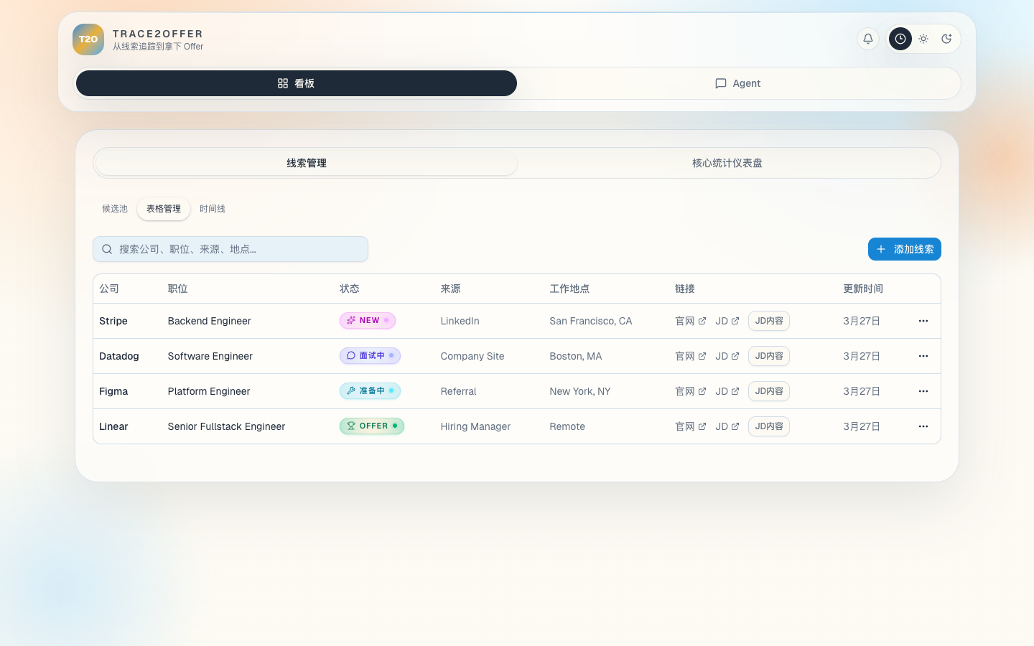Click the 状态 column header
The image size is (1034, 646).
350,289
